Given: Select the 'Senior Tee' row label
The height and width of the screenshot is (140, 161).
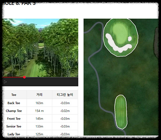Looking at the screenshot, I should coord(14,126).
